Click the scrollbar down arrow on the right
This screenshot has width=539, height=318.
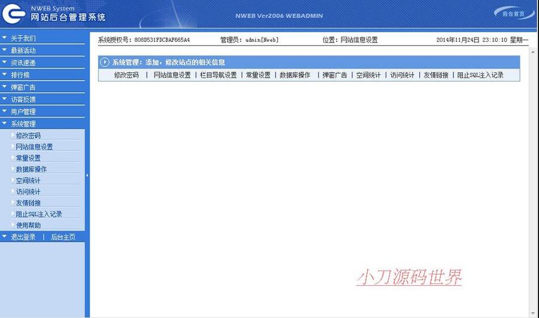533,313
